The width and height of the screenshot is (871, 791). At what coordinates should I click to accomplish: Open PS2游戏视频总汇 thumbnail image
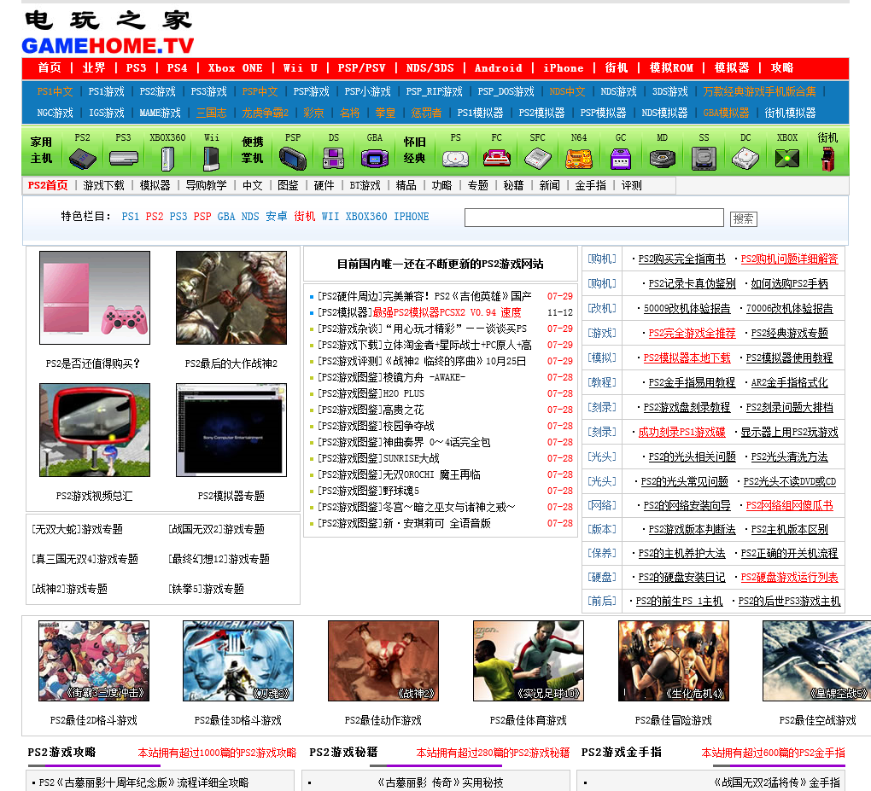click(95, 430)
